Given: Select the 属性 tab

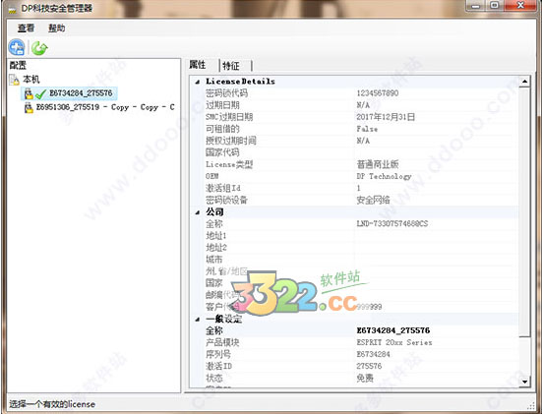Looking at the screenshot, I should (x=198, y=65).
